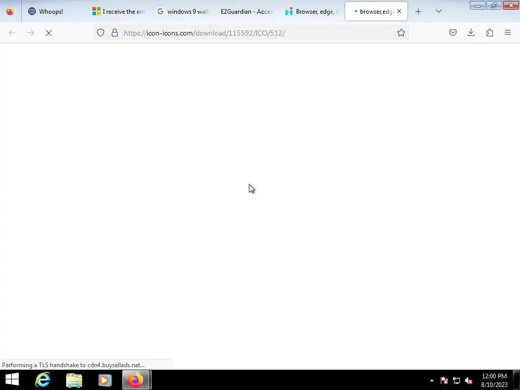This screenshot has height=390, width=520.
Task: Minimize the Firefox window
Action: coord(477,6)
